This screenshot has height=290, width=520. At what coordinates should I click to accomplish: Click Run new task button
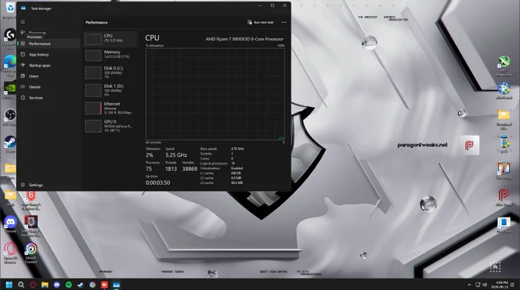click(260, 22)
